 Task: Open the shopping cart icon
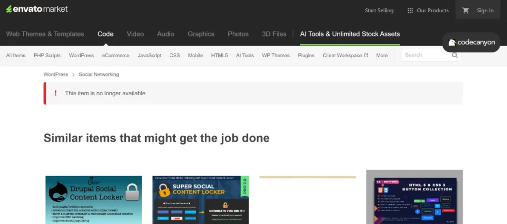[x=465, y=10]
